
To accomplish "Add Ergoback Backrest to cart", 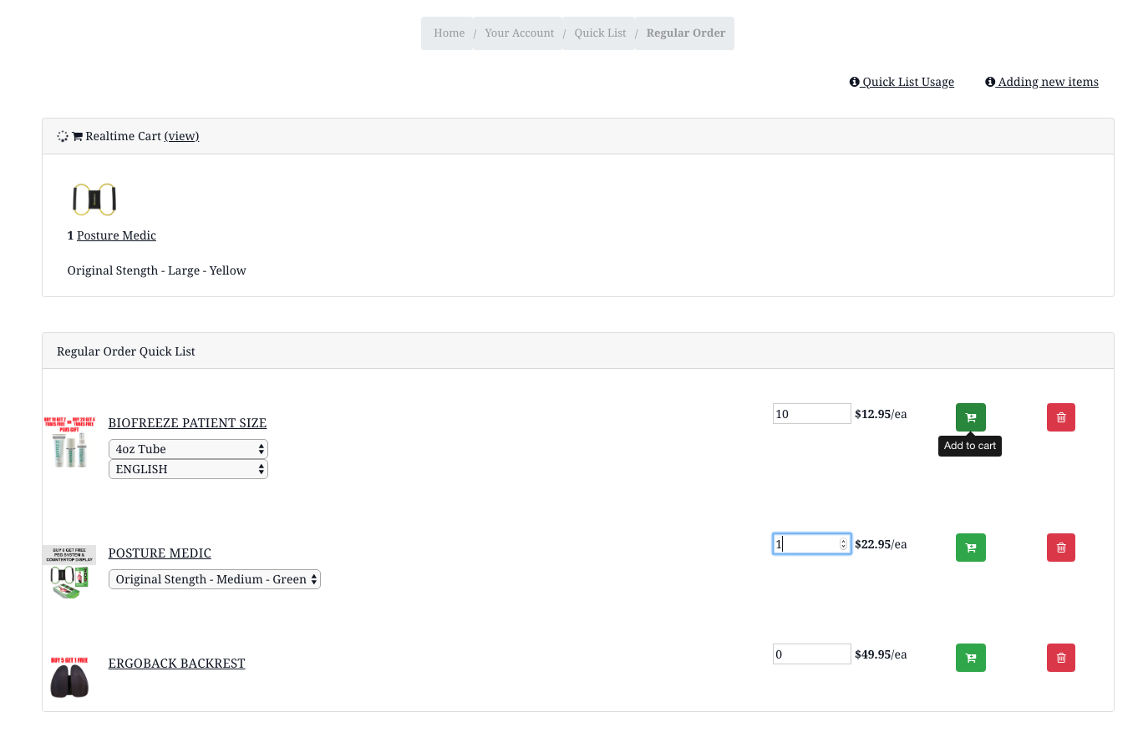I will 970,658.
